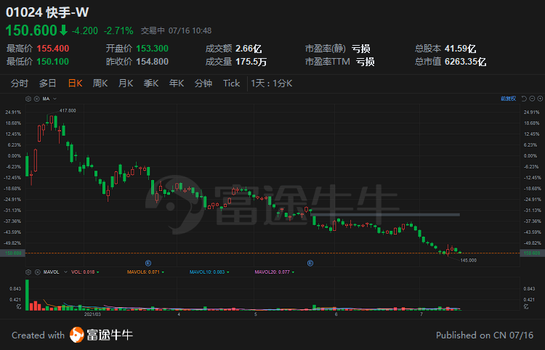Zoom in the chart with plus icon
This screenshot has height=350, width=545.
click(x=540, y=99)
